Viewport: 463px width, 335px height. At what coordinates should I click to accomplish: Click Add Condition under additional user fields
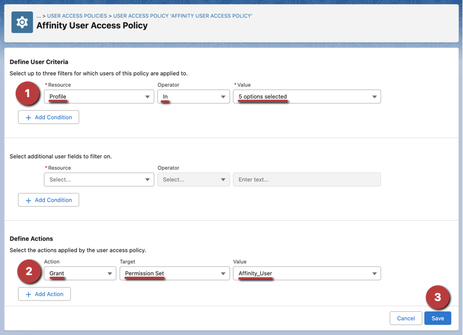pos(49,200)
